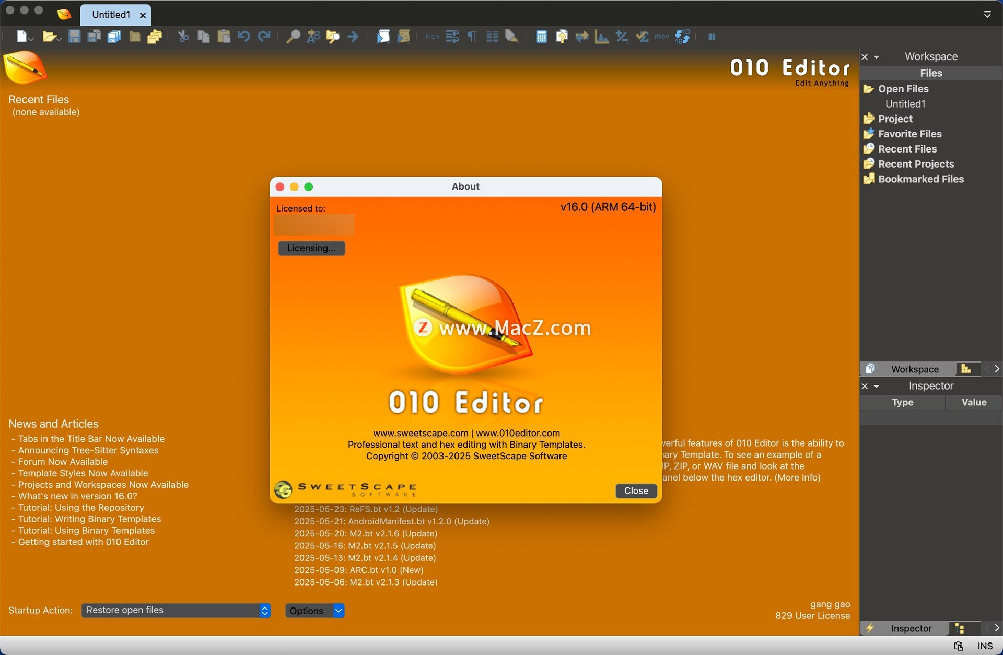Image resolution: width=1003 pixels, height=655 pixels.
Task: Click the Hex Operations plus-minus icon
Action: [x=622, y=37]
